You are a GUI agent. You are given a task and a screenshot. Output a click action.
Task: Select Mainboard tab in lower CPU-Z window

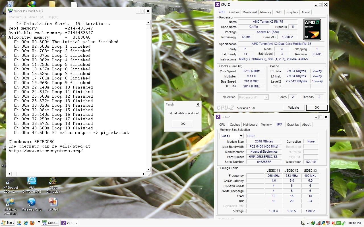(250, 125)
